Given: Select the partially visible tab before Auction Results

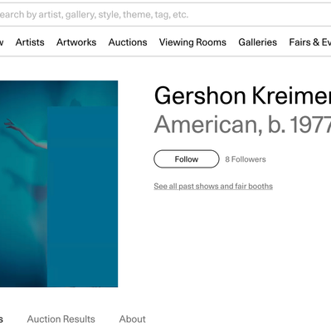Looking at the screenshot, I should (x=2, y=319).
